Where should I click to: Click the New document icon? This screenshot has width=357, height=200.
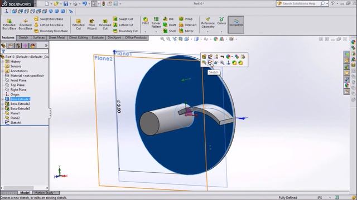click(47, 4)
